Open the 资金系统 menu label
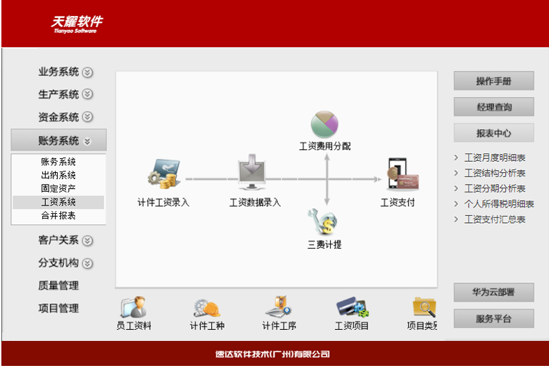549x368 pixels. pyautogui.click(x=58, y=117)
